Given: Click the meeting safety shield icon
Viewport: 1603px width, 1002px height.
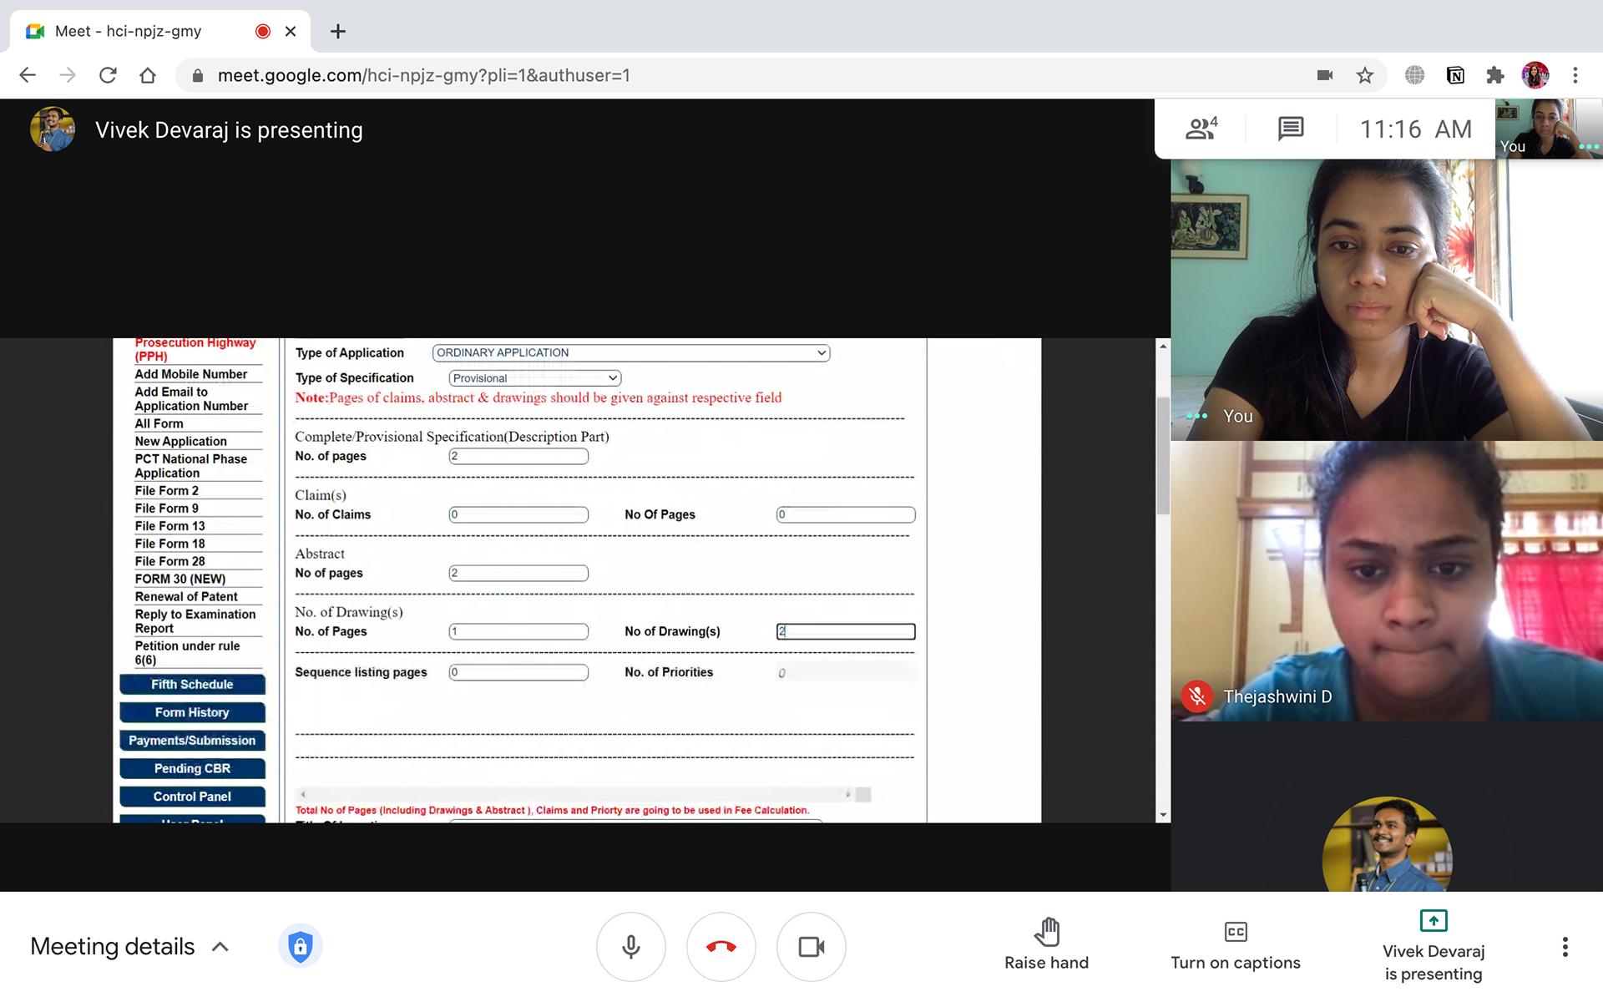Looking at the screenshot, I should point(300,946).
